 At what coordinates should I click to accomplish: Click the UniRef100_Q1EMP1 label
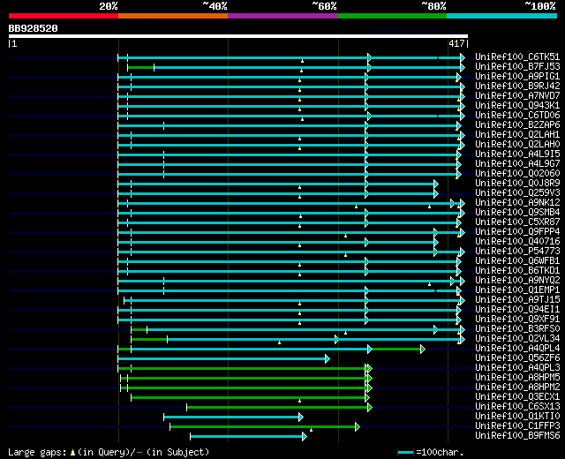[x=517, y=290]
